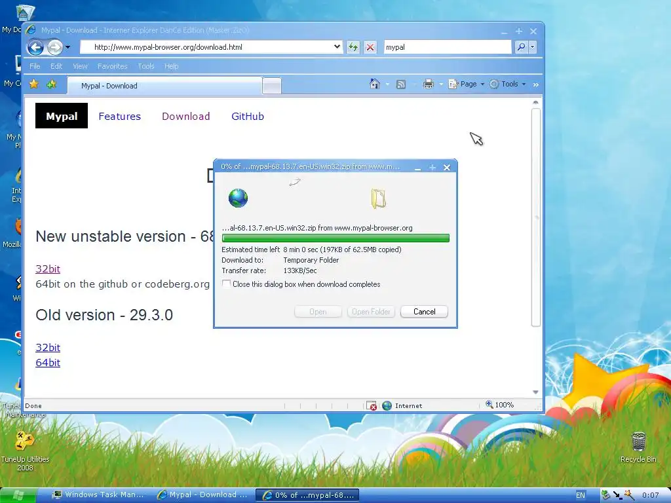Open the search provider options dropdown
Viewport: 671px width, 503px height.
[x=532, y=47]
